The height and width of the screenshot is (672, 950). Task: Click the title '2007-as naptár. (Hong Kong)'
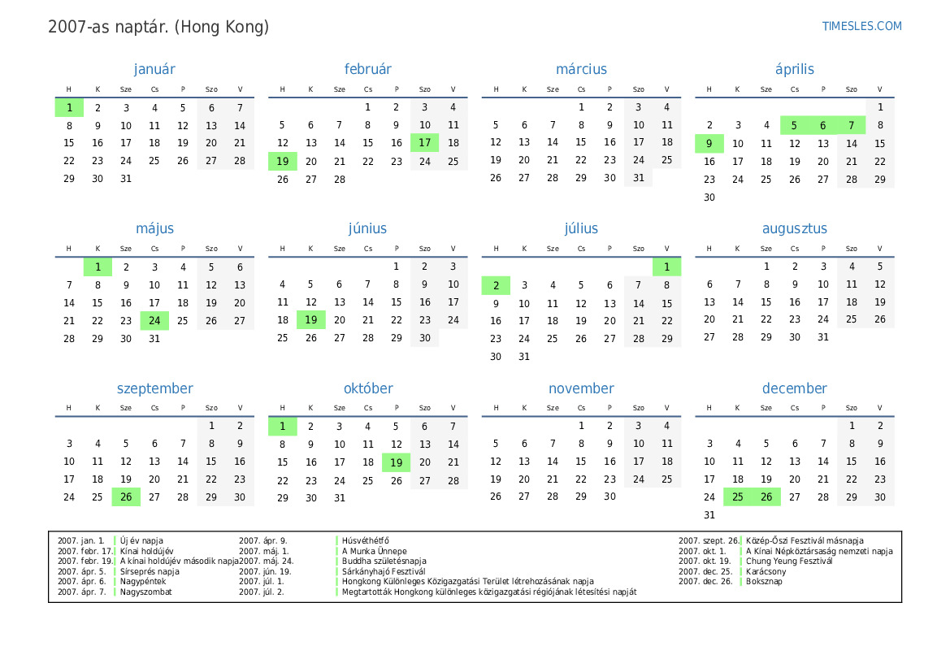[x=158, y=28]
